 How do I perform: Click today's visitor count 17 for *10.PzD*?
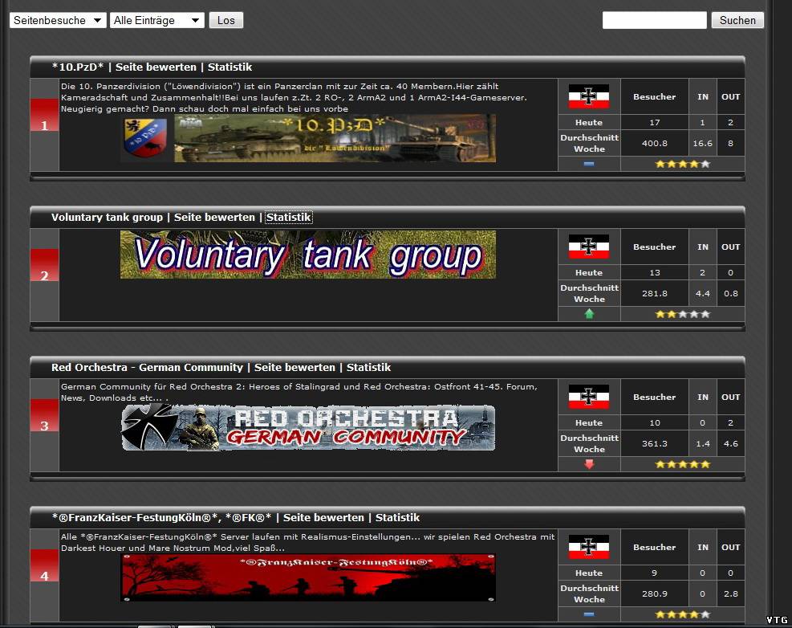655,122
